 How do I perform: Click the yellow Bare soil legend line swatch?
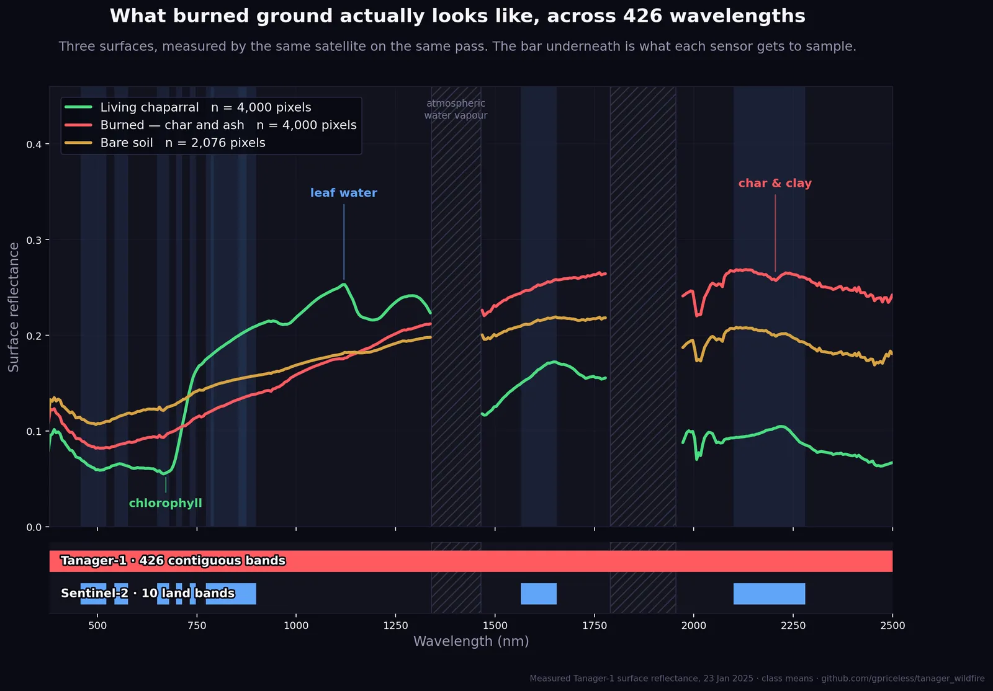click(x=79, y=143)
